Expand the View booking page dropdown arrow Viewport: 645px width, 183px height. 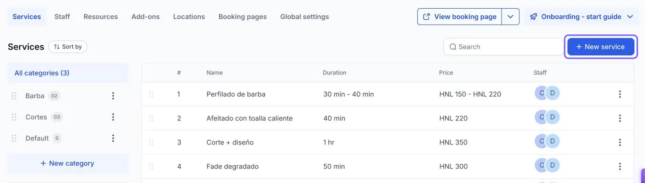pos(511,16)
